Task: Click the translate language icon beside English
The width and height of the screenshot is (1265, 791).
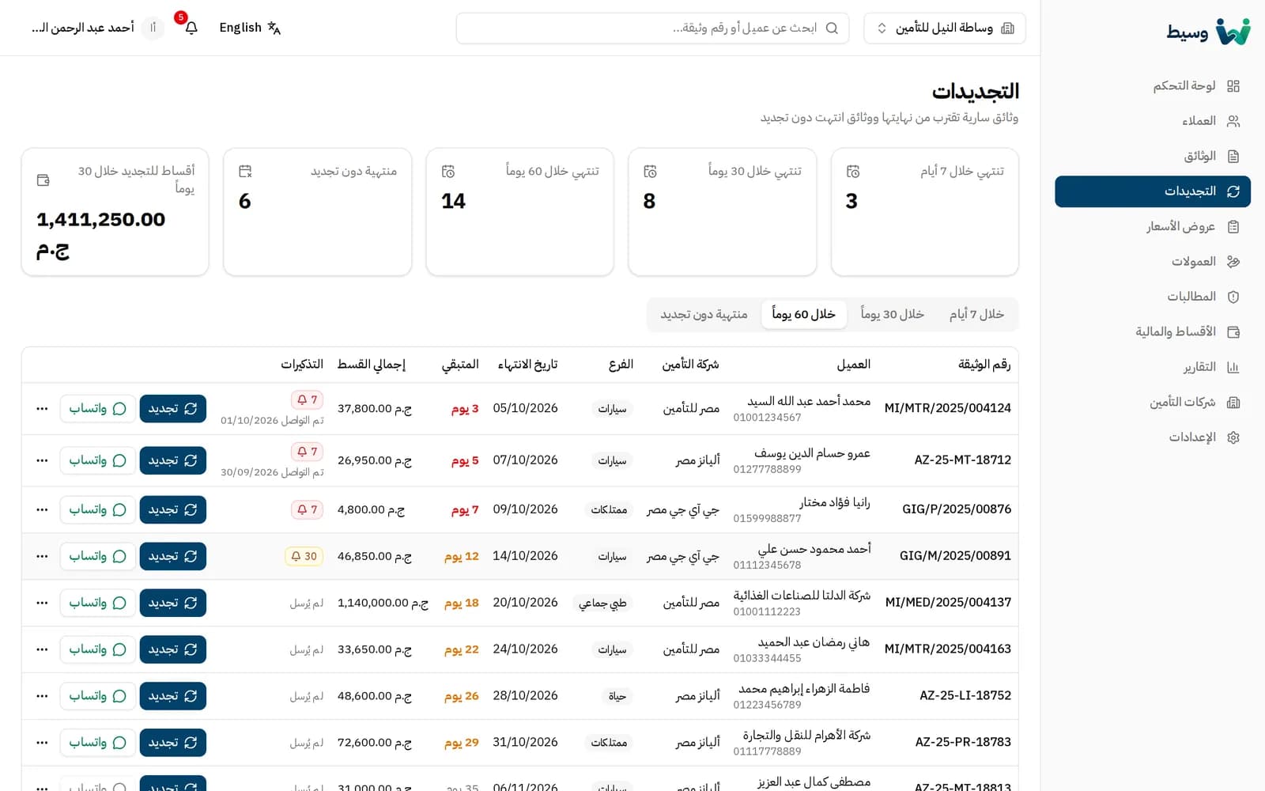Action: 274,28
